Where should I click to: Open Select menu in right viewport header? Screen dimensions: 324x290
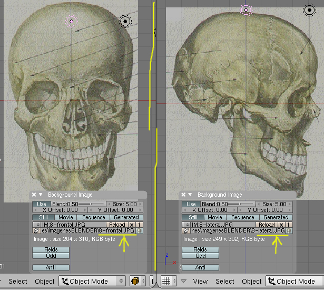pyautogui.click(x=225, y=282)
